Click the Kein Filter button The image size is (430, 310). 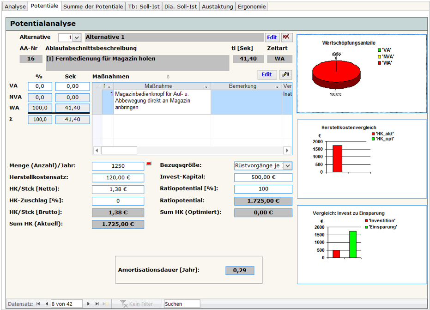[137, 304]
